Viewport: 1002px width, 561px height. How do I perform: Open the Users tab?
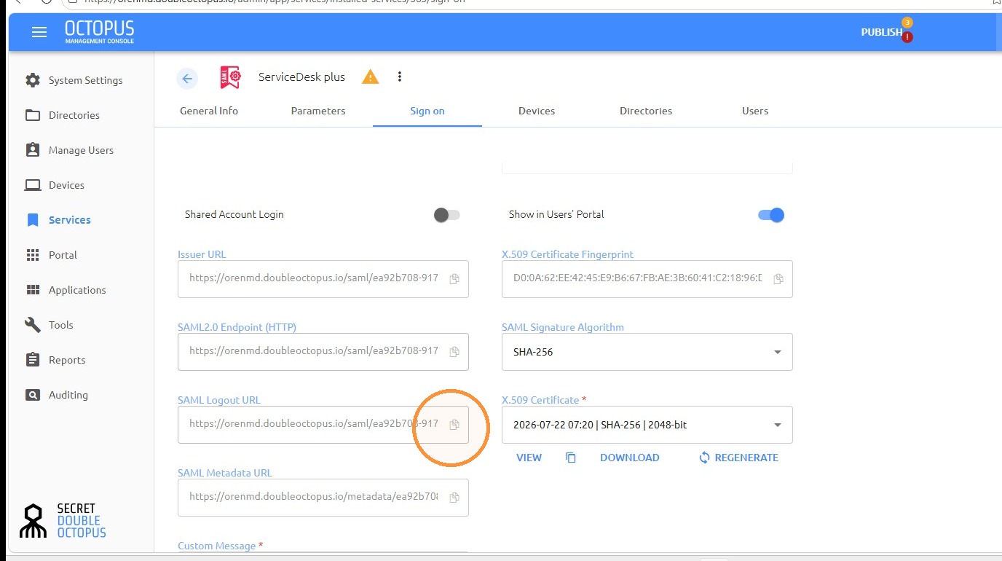tap(755, 111)
